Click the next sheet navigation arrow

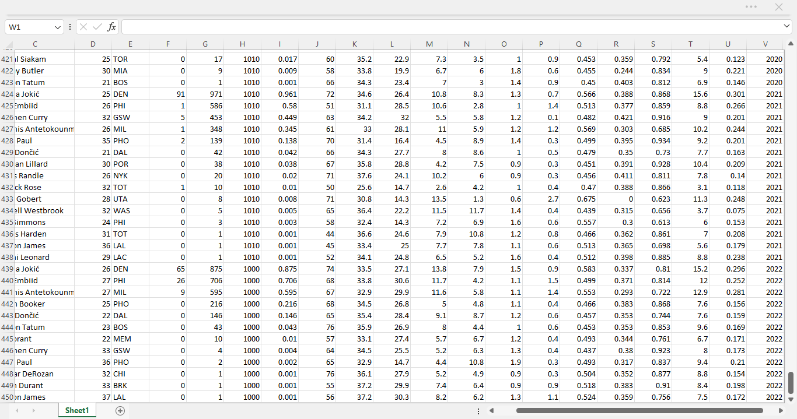click(x=33, y=411)
